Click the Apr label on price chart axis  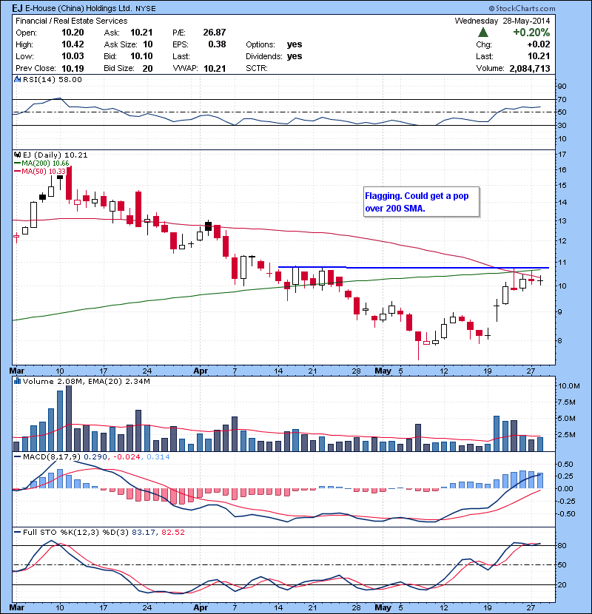tap(201, 371)
